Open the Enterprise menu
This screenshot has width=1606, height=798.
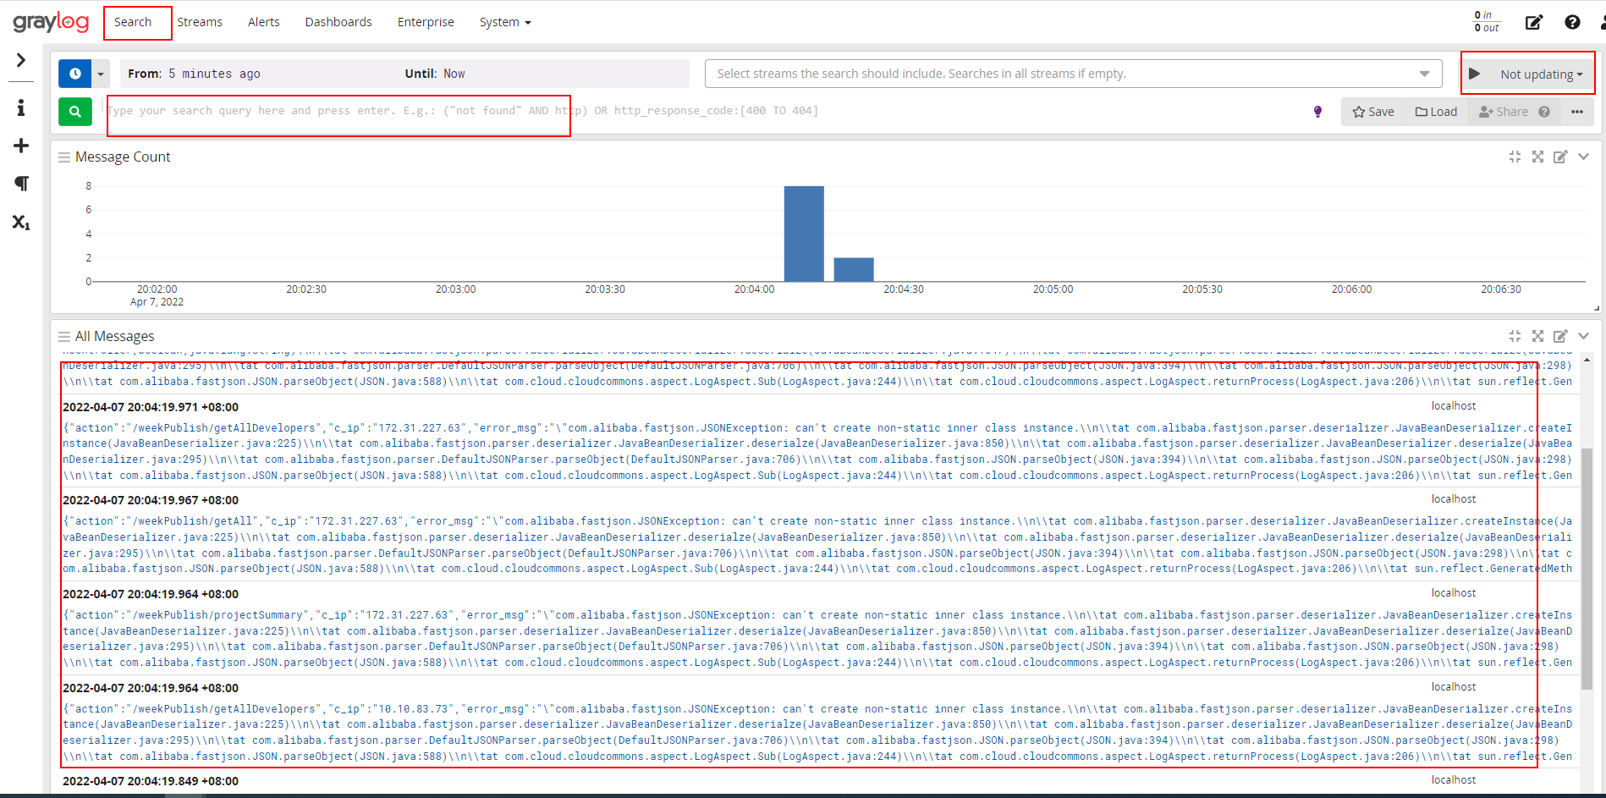tap(426, 22)
